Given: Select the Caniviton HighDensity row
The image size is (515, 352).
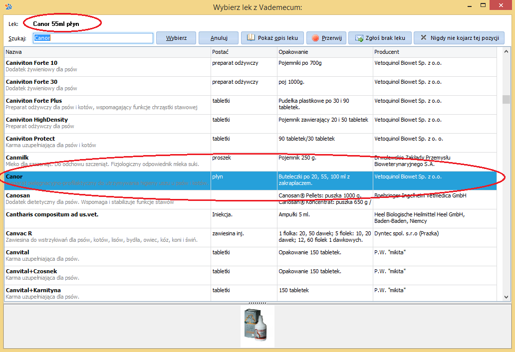Looking at the screenshot, I should click(x=251, y=124).
